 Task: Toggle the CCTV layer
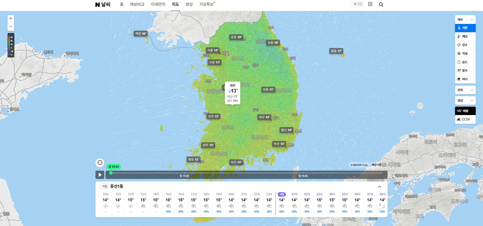click(465, 120)
